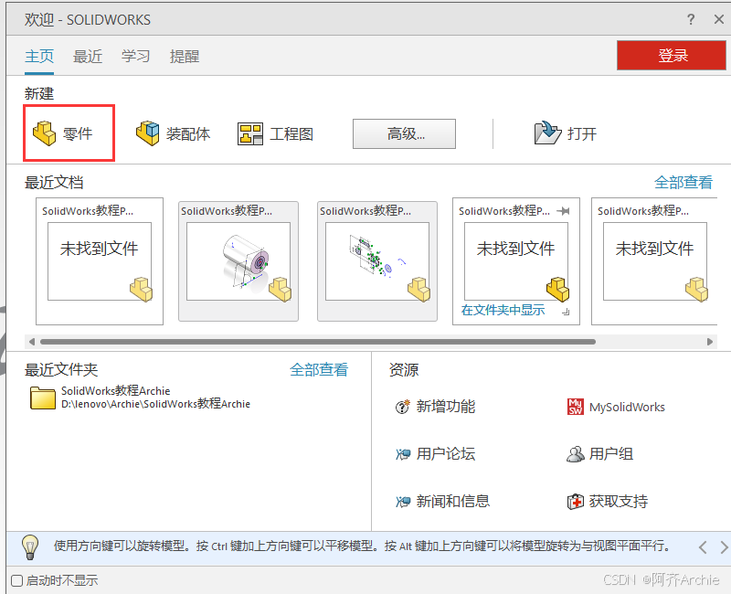Image resolution: width=731 pixels, height=594 pixels.
Task: Open 用户组 resource
Action: click(x=600, y=453)
